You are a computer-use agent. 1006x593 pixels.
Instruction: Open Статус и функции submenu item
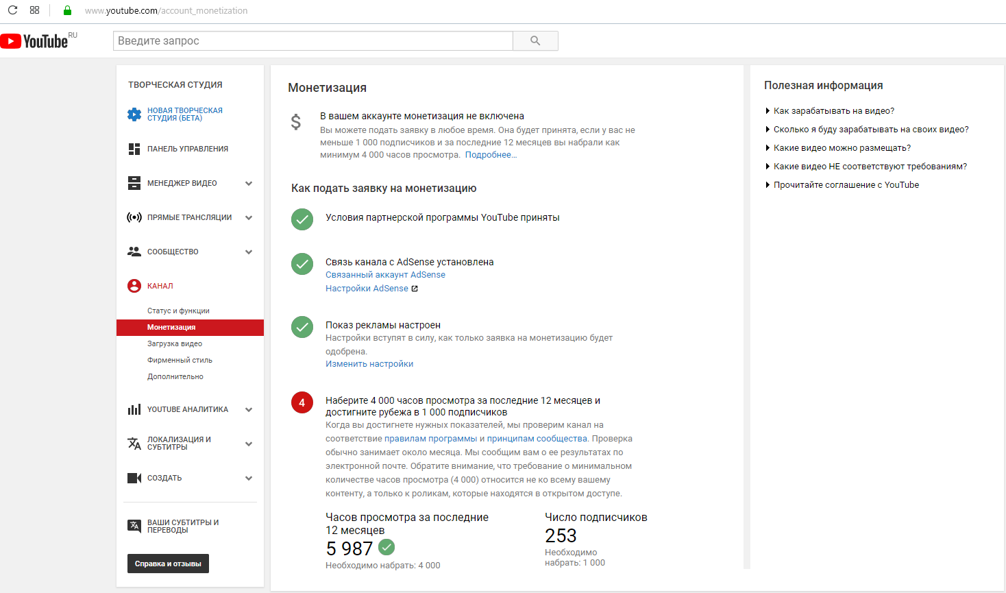[178, 311]
